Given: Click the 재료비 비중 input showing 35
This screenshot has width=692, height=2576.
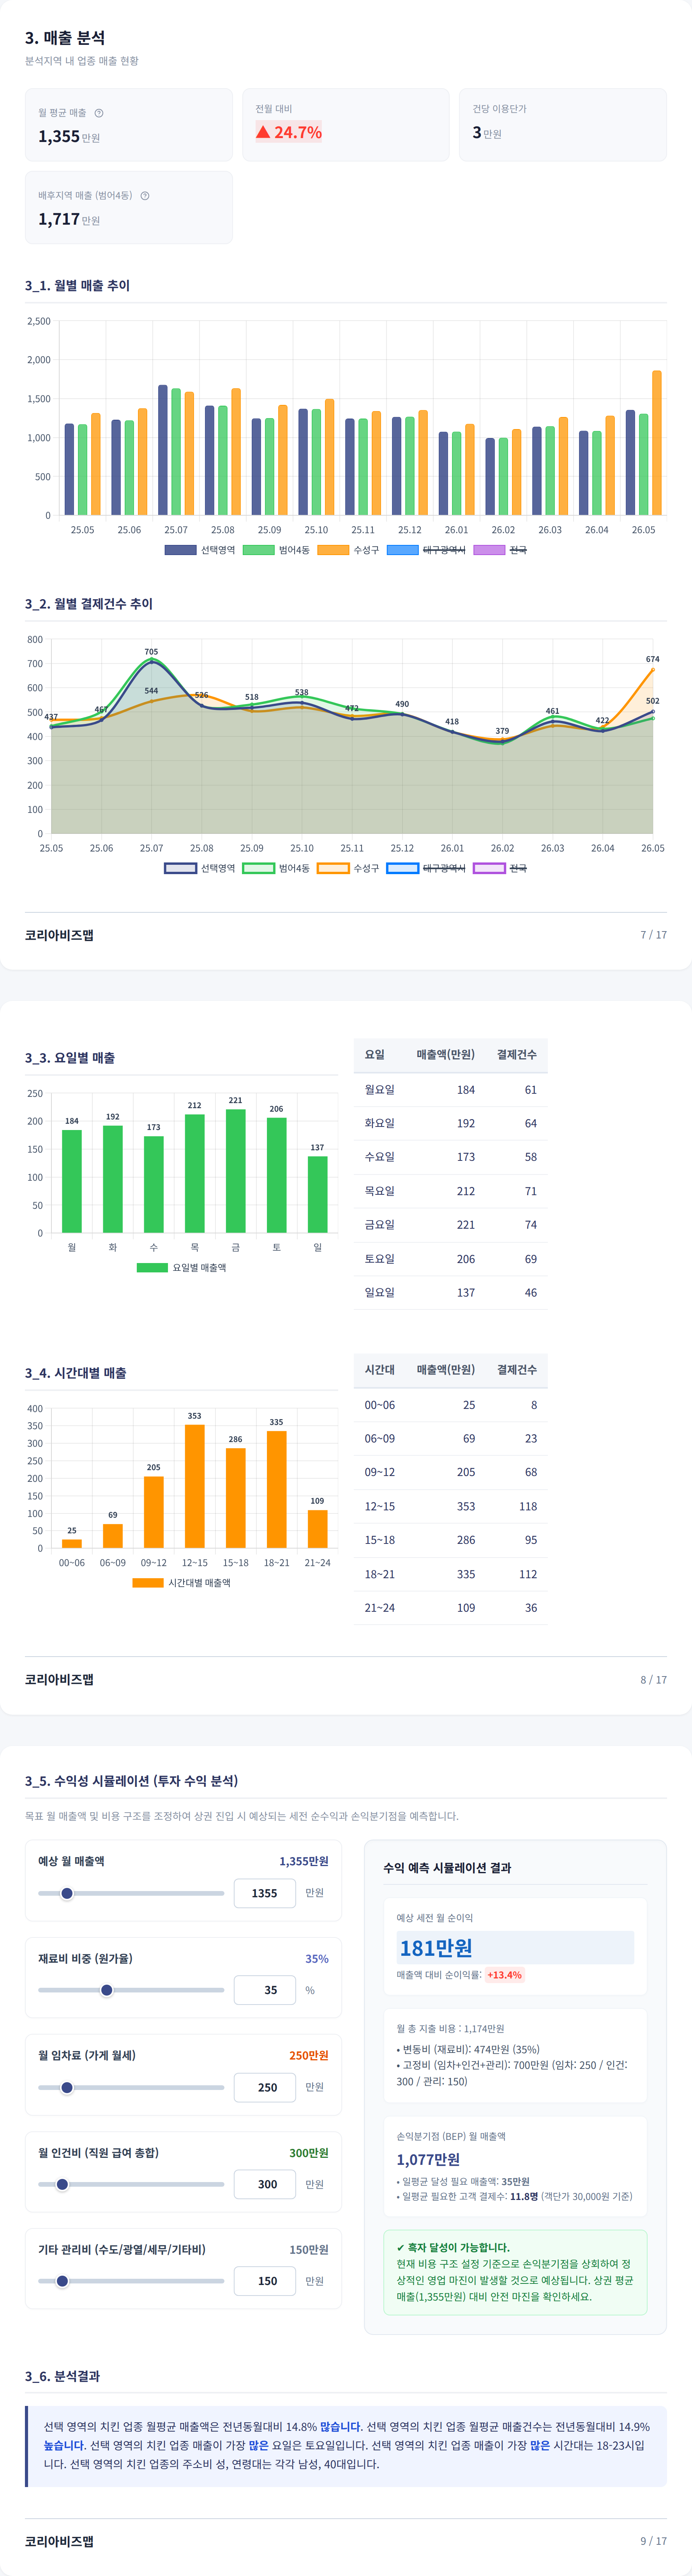Looking at the screenshot, I should [265, 1990].
